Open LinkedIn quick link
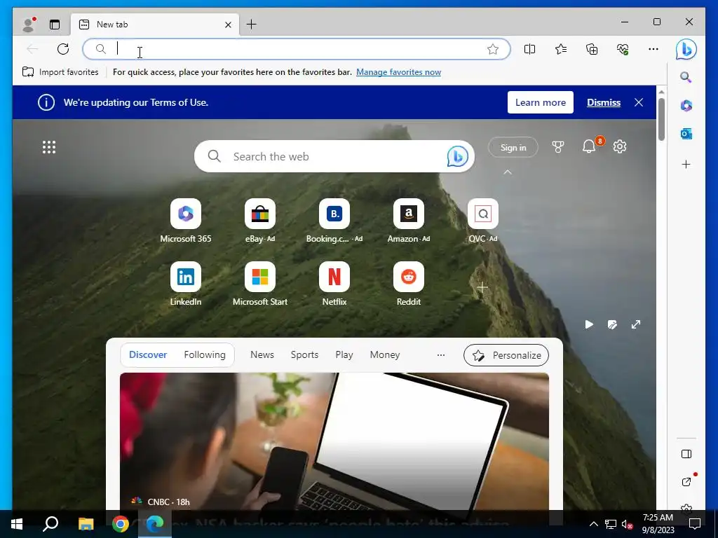Screen dimensions: 718x538 (185, 284)
